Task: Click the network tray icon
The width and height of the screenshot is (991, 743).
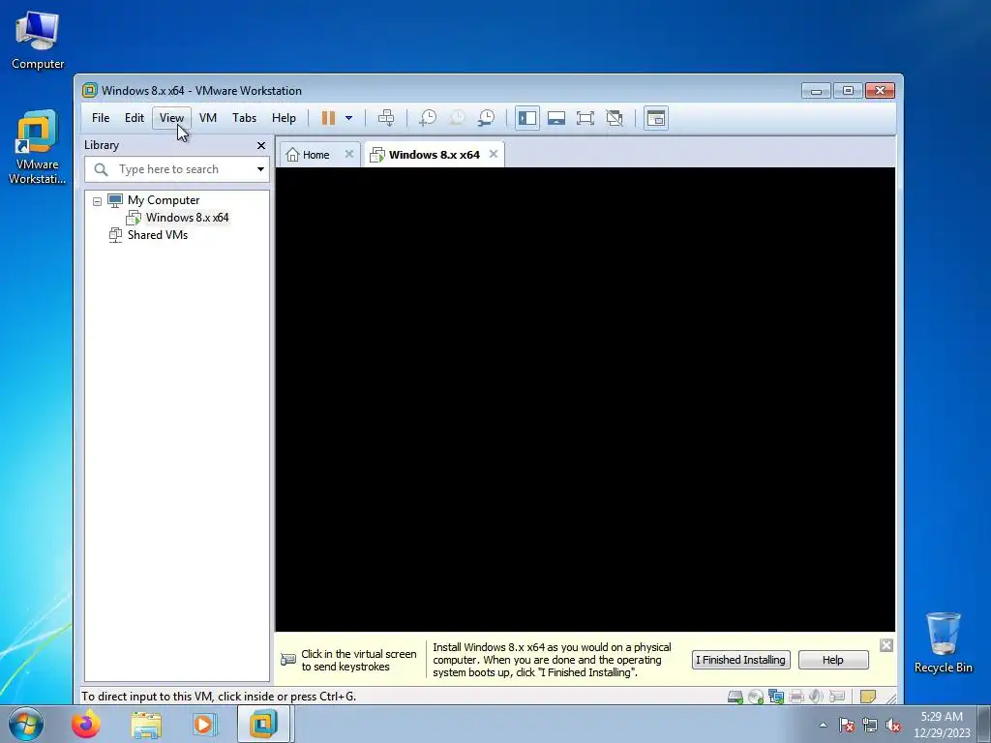Action: pos(870,726)
